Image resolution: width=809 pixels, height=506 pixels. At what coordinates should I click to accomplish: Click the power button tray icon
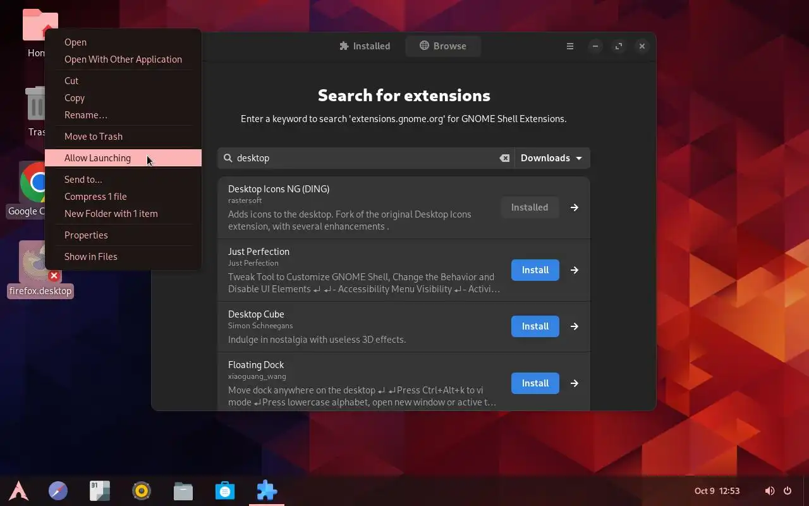788,491
